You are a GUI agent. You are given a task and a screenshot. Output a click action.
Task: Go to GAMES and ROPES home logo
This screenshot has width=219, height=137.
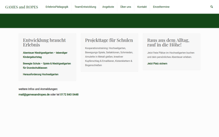click(x=22, y=7)
